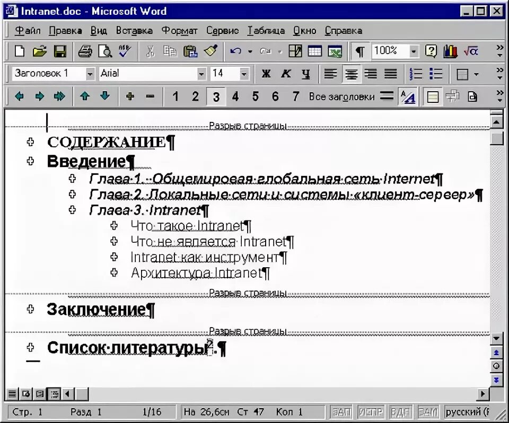Move the heading down
This screenshot has height=423, width=509.
click(x=105, y=96)
